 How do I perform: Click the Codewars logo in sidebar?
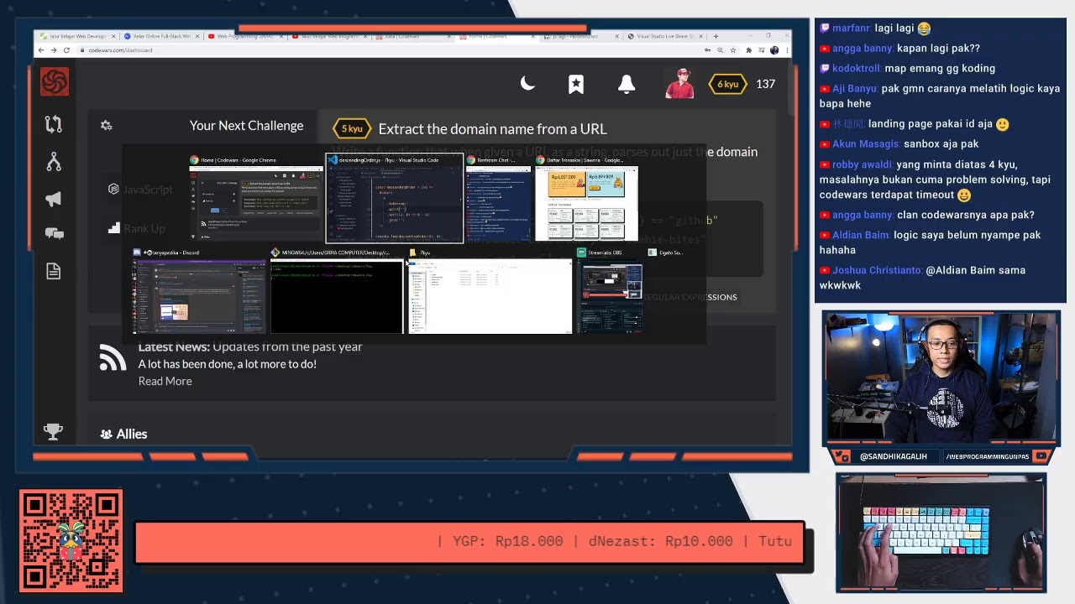55,82
